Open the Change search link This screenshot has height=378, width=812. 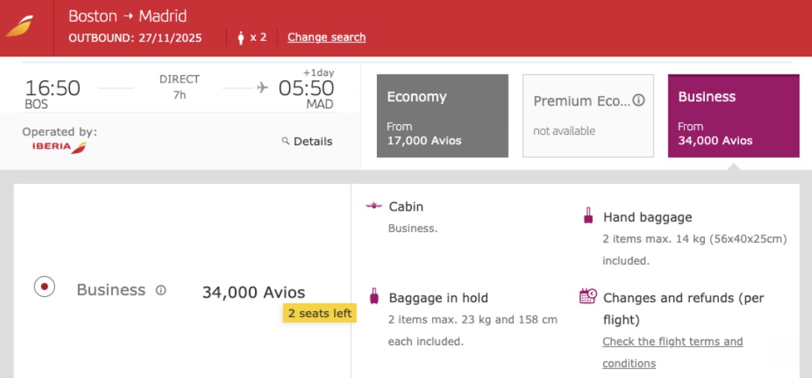326,37
